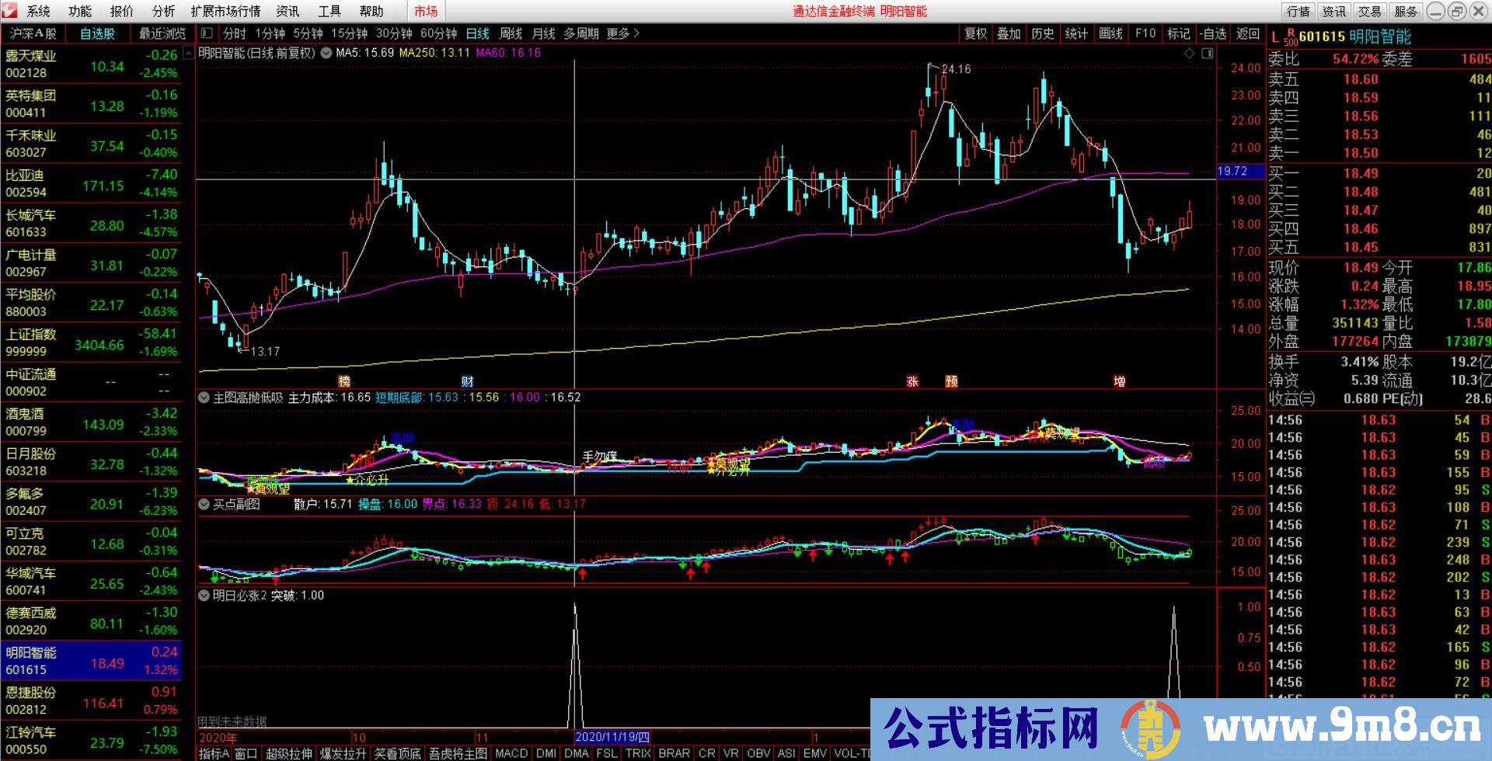Click the 叠加 overlay toolbar button

point(1009,33)
